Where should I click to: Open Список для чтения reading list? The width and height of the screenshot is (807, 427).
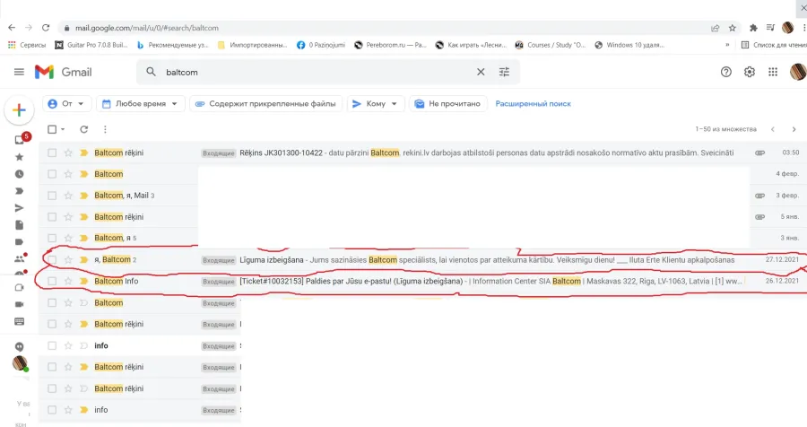(774, 45)
